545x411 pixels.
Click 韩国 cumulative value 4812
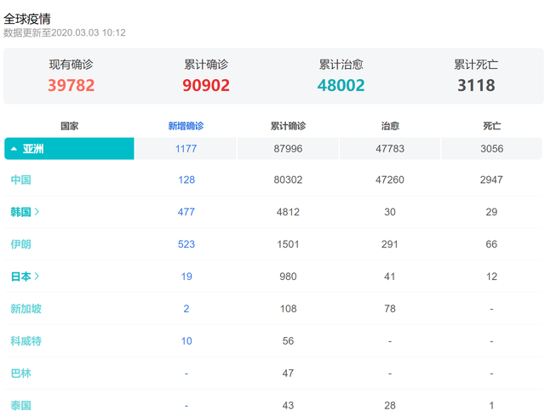288,212
